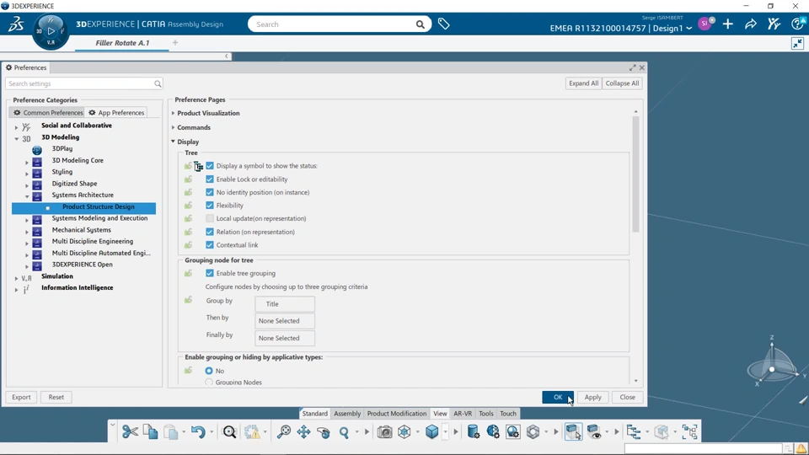Toggle 'Display a symbol to show the status' checkbox
Image resolution: width=809 pixels, height=455 pixels.
210,166
